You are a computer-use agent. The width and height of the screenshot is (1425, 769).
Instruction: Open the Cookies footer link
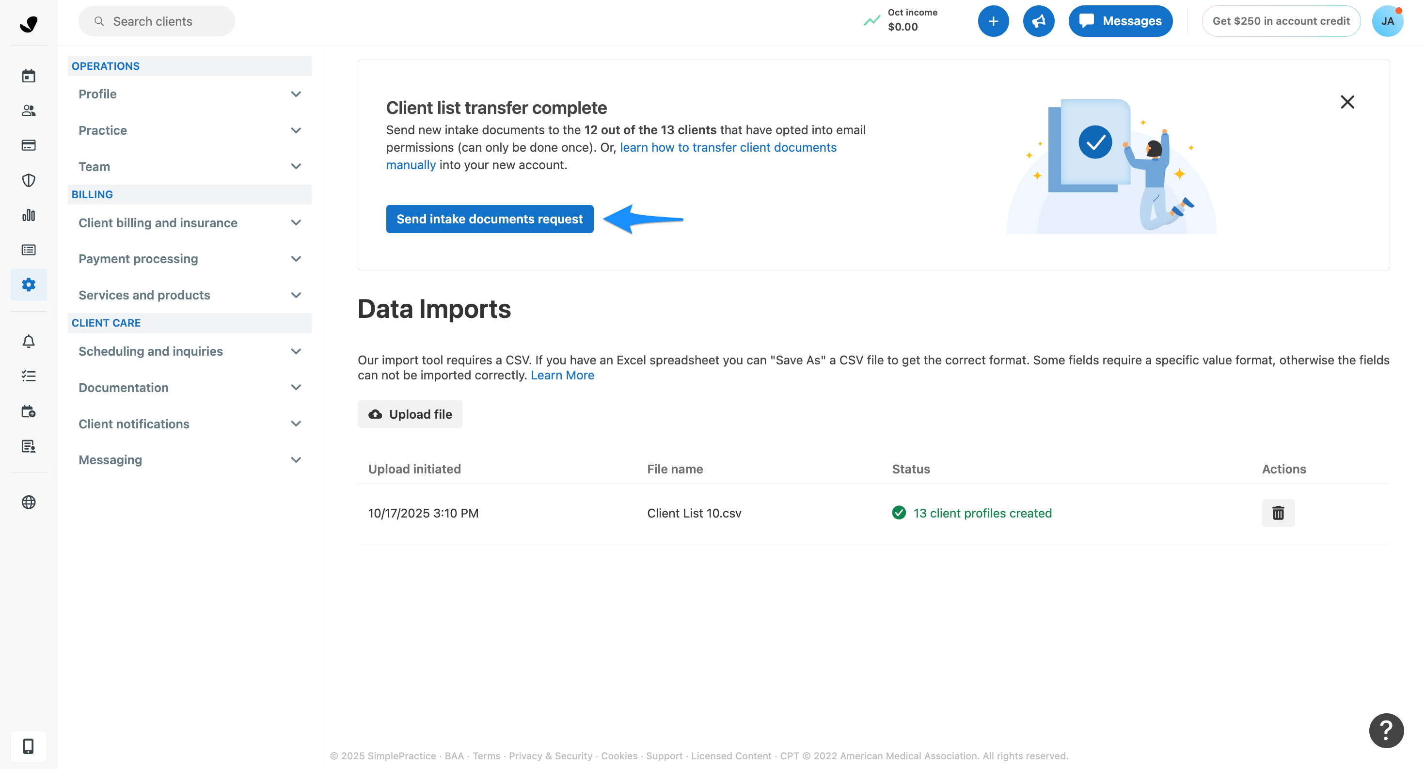click(x=619, y=756)
